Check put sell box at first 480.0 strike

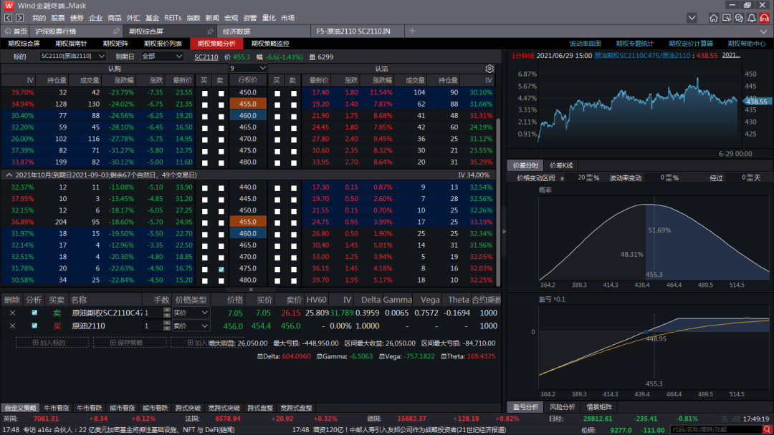pos(294,162)
